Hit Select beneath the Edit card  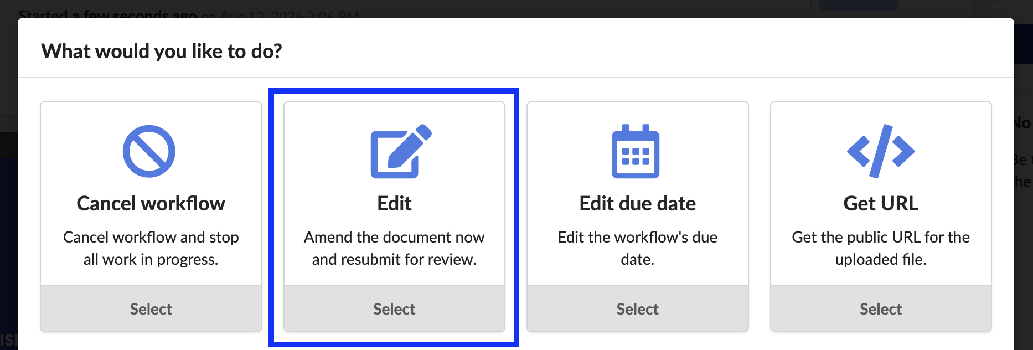[x=394, y=309]
